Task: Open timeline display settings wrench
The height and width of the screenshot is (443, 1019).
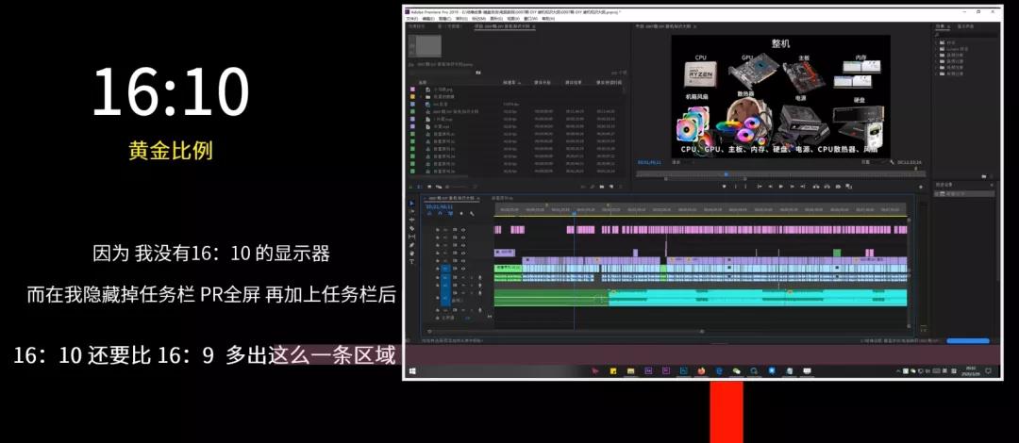Action: [472, 214]
